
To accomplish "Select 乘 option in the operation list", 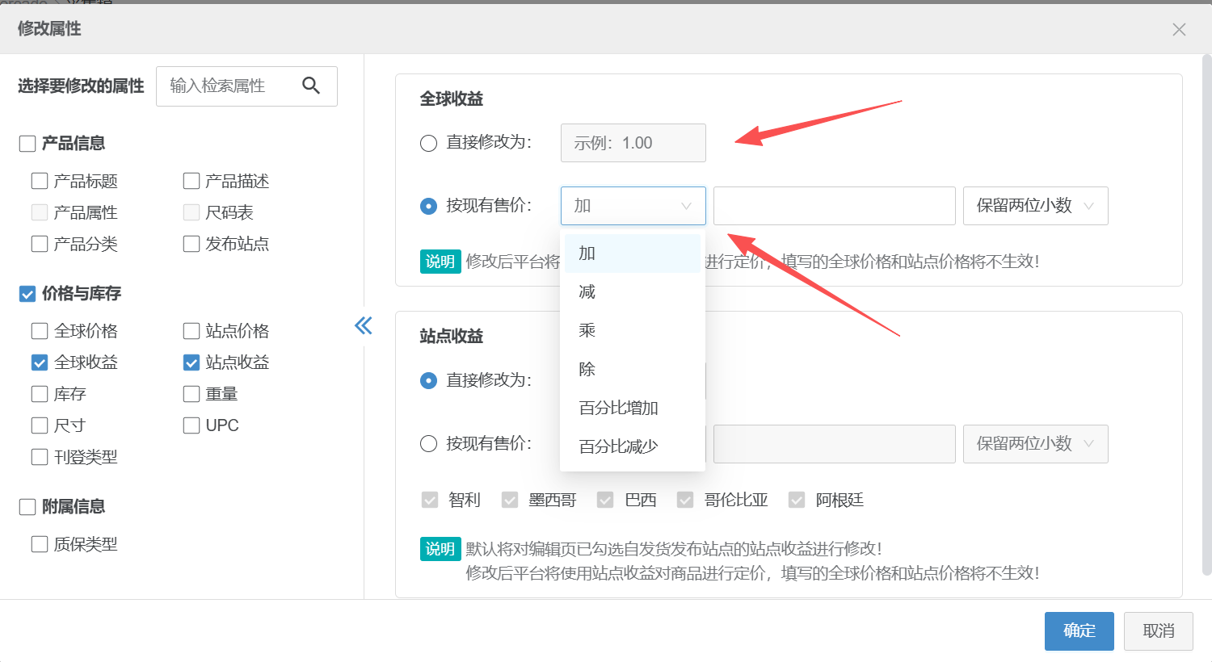I will (x=587, y=330).
